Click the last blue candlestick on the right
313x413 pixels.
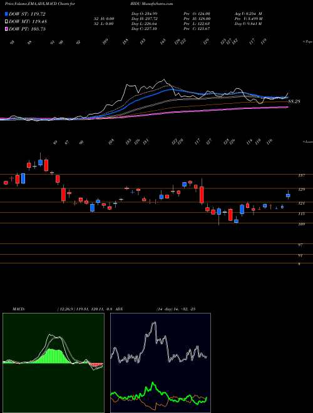(288, 195)
